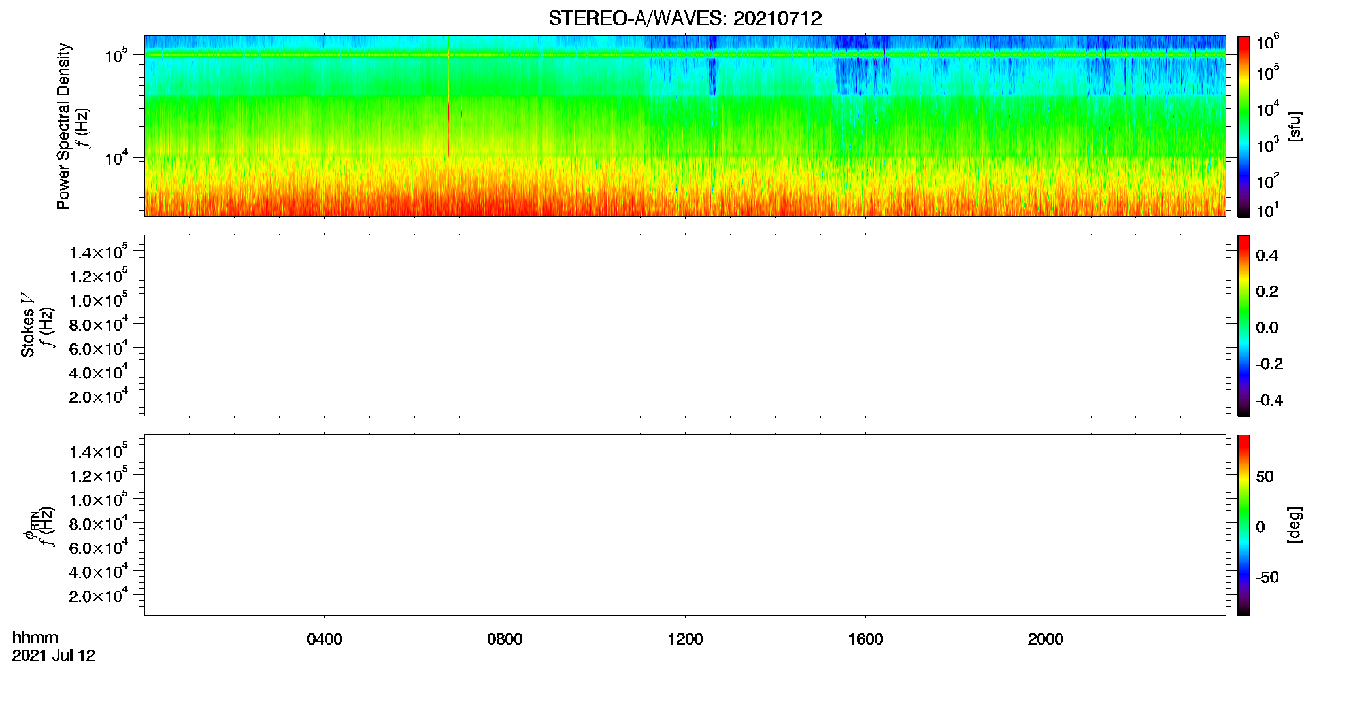
Task: Click the 1600 time axis label
Action: [x=865, y=639]
